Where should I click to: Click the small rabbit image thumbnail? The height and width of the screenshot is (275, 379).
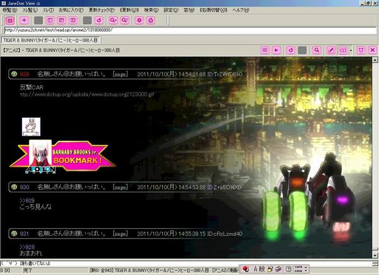click(31, 127)
